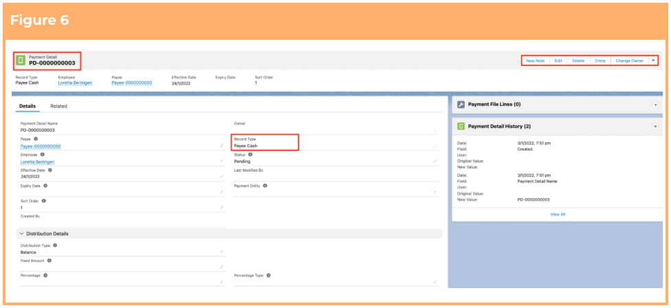671x308 pixels.
Task: Click info icon beside Status label
Action: click(x=250, y=155)
